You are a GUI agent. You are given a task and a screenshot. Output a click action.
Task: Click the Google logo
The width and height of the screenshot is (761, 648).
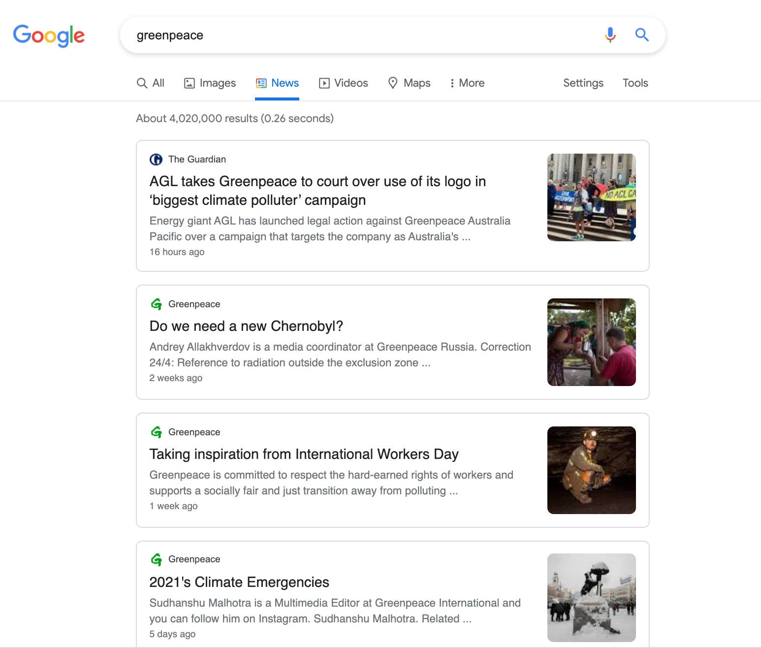pyautogui.click(x=49, y=35)
